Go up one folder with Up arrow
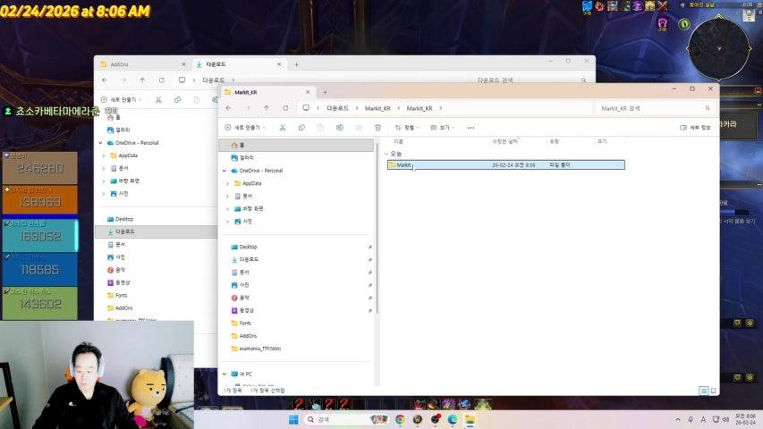The image size is (763, 429). (266, 108)
